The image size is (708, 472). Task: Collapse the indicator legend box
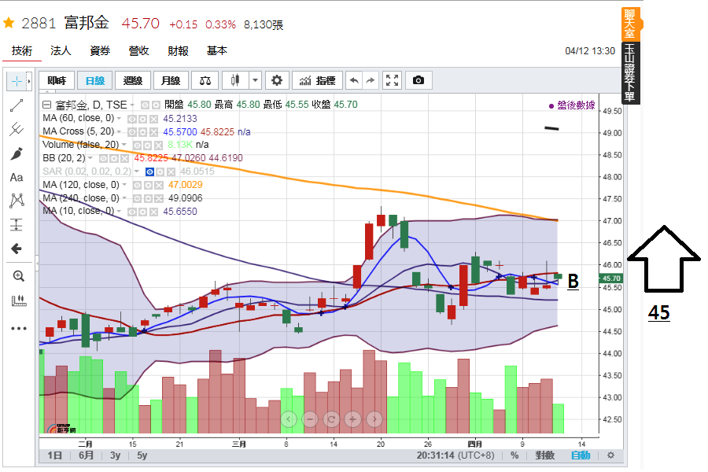click(x=46, y=105)
